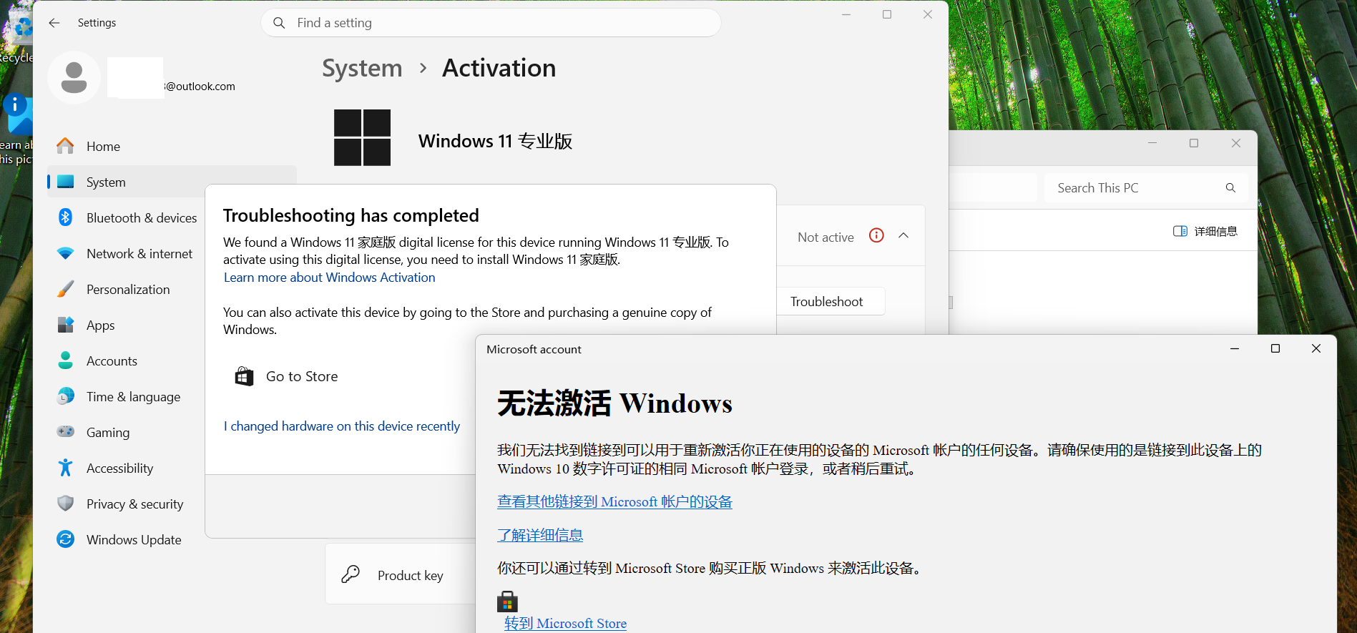Open the Product key option
This screenshot has height=633, width=1357.
point(401,574)
